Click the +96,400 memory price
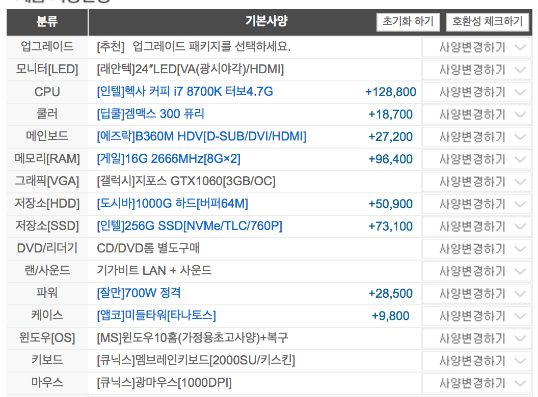Screen dimensions: 538x397 390,159
